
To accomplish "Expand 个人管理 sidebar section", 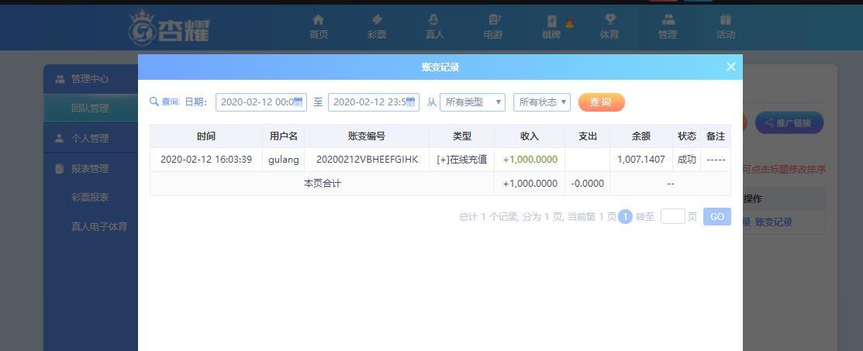I will 90,139.
